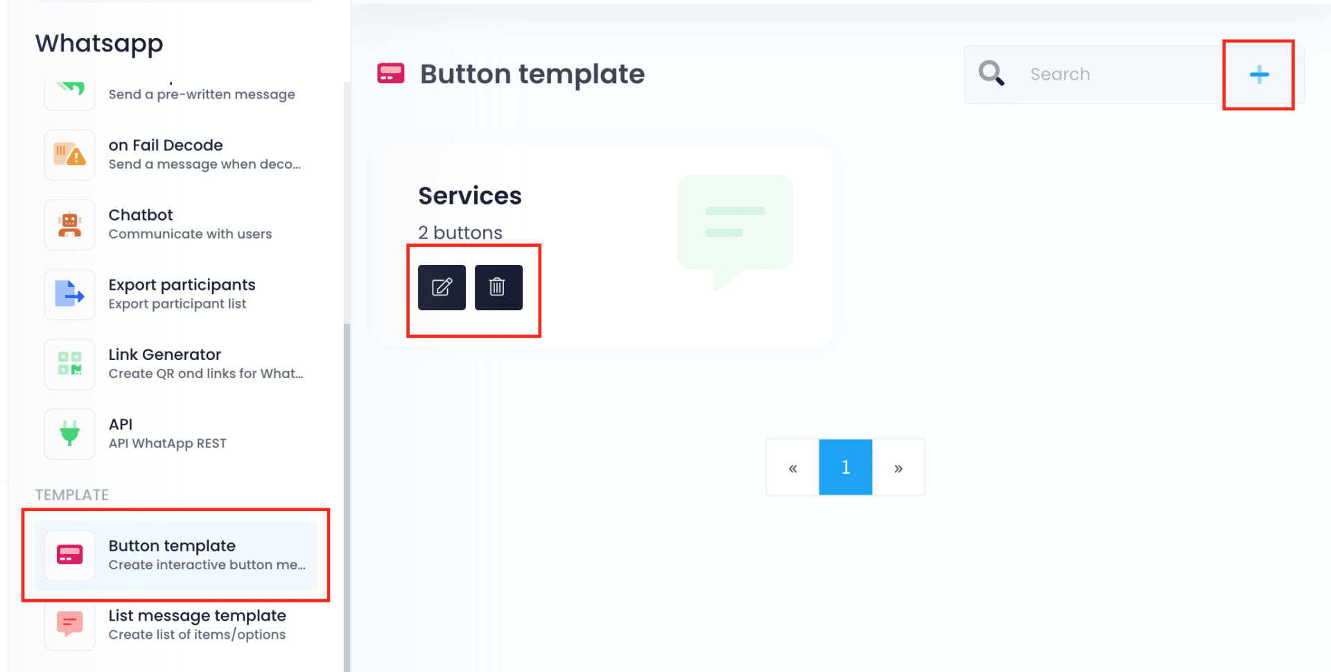The width and height of the screenshot is (1331, 672).
Task: Click the Link Generator QR icon
Action: 69,364
